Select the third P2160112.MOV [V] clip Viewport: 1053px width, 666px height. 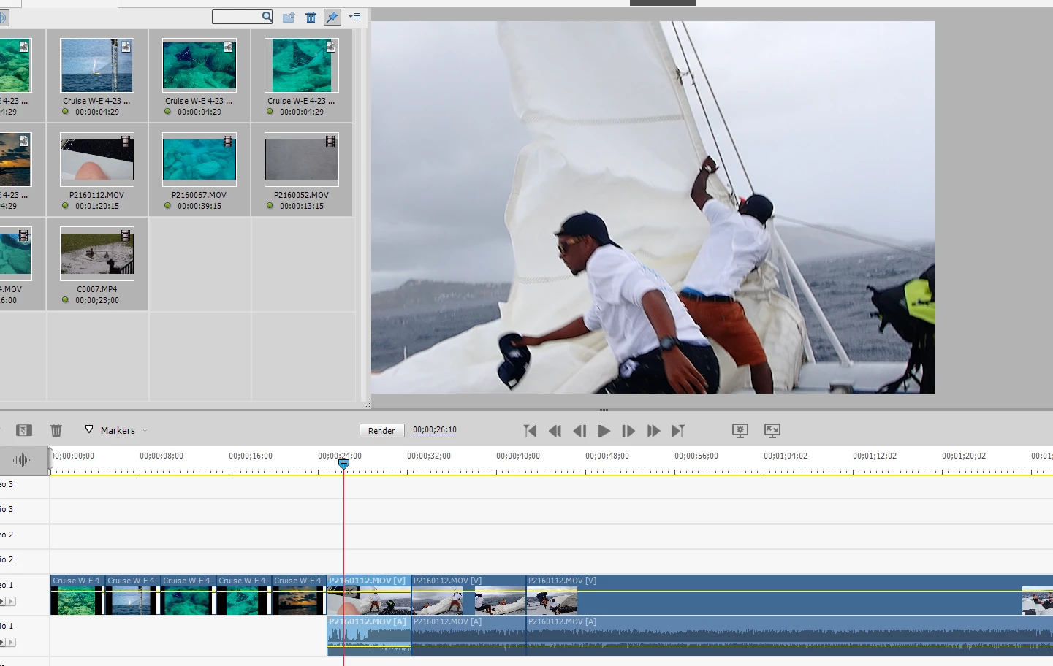point(789,595)
